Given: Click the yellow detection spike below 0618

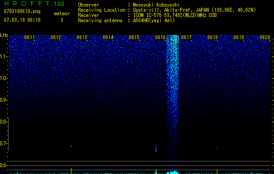Looking at the screenshot, I should tap(217, 171).
